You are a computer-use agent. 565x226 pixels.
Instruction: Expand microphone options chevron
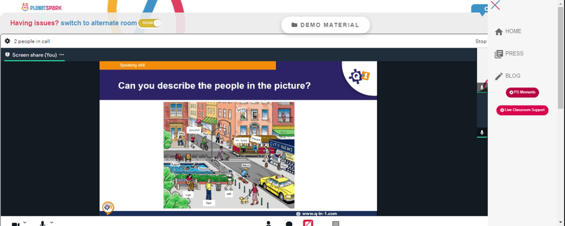tap(51, 223)
